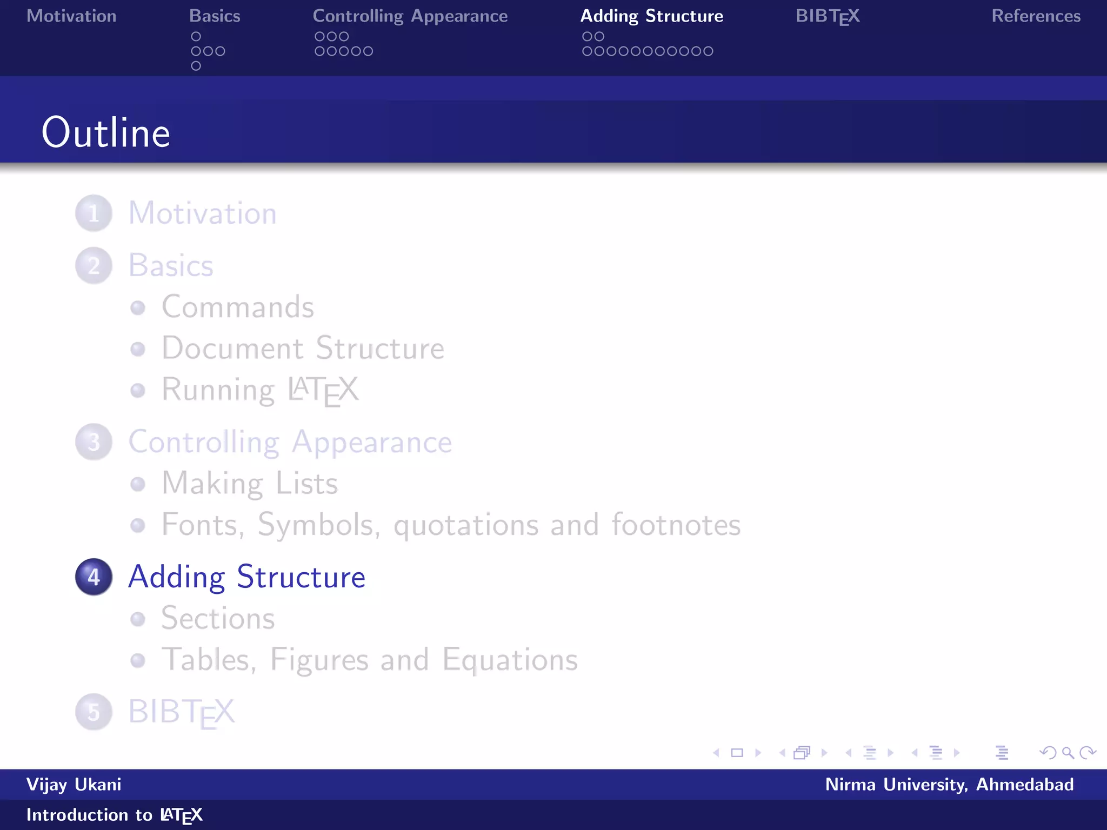Open Motivation section in header bar
The height and width of the screenshot is (830, 1107).
(x=71, y=16)
